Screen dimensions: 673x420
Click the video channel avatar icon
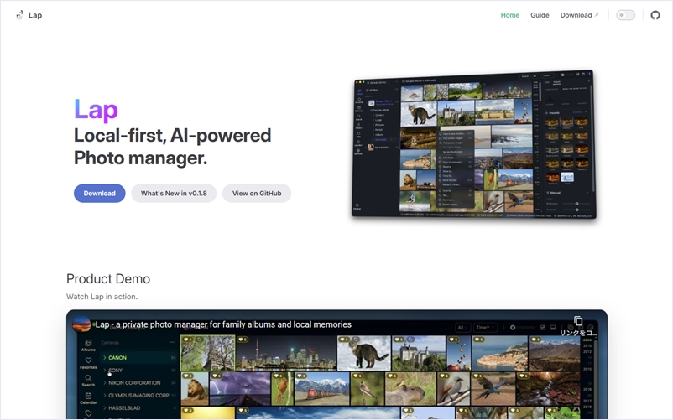[x=81, y=324]
